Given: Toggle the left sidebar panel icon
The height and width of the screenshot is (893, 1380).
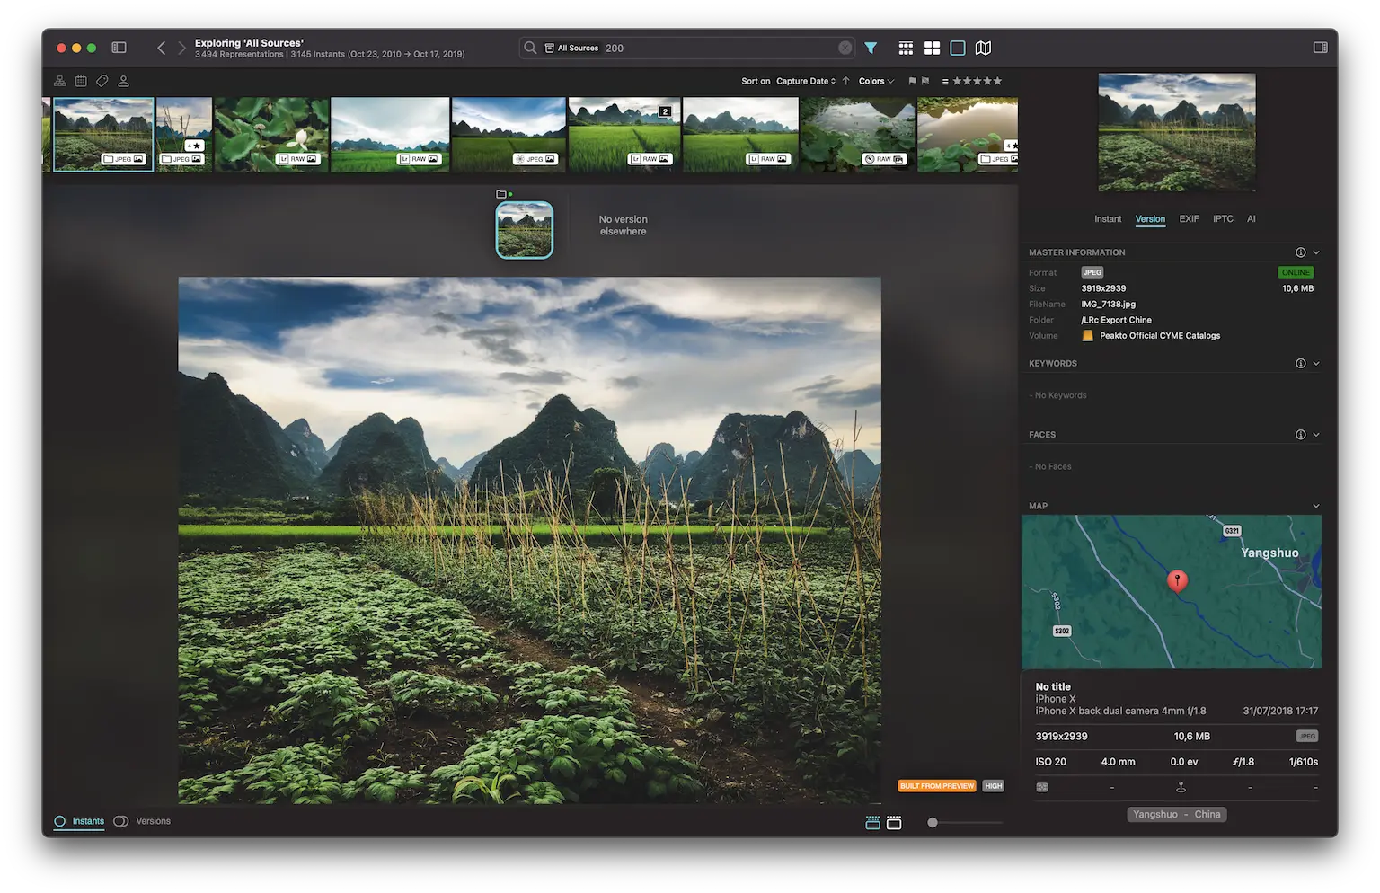Looking at the screenshot, I should tap(119, 48).
